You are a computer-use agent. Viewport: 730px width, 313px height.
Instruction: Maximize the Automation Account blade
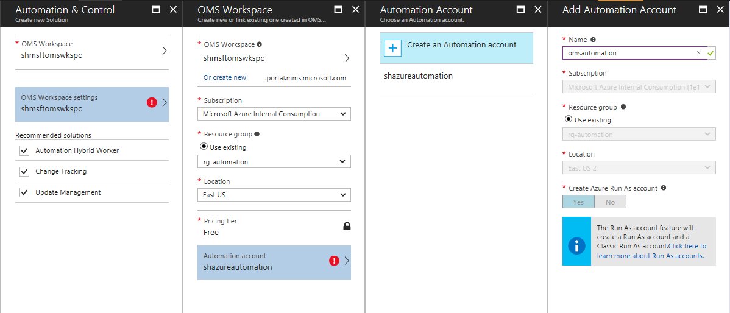tap(522, 9)
